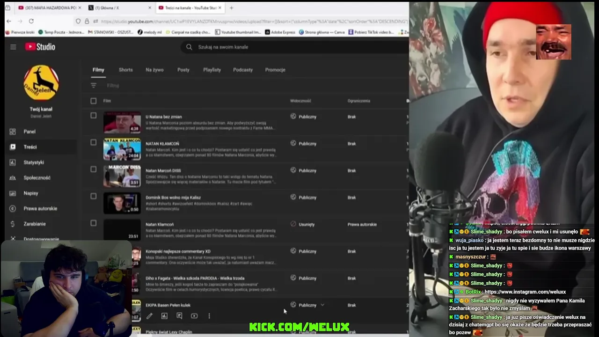Open a new browser tab with plus
Screen dimensions: 599x337
(231, 8)
